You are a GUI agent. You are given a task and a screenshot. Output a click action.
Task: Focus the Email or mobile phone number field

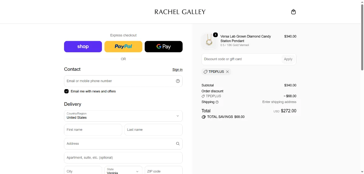[123, 81]
